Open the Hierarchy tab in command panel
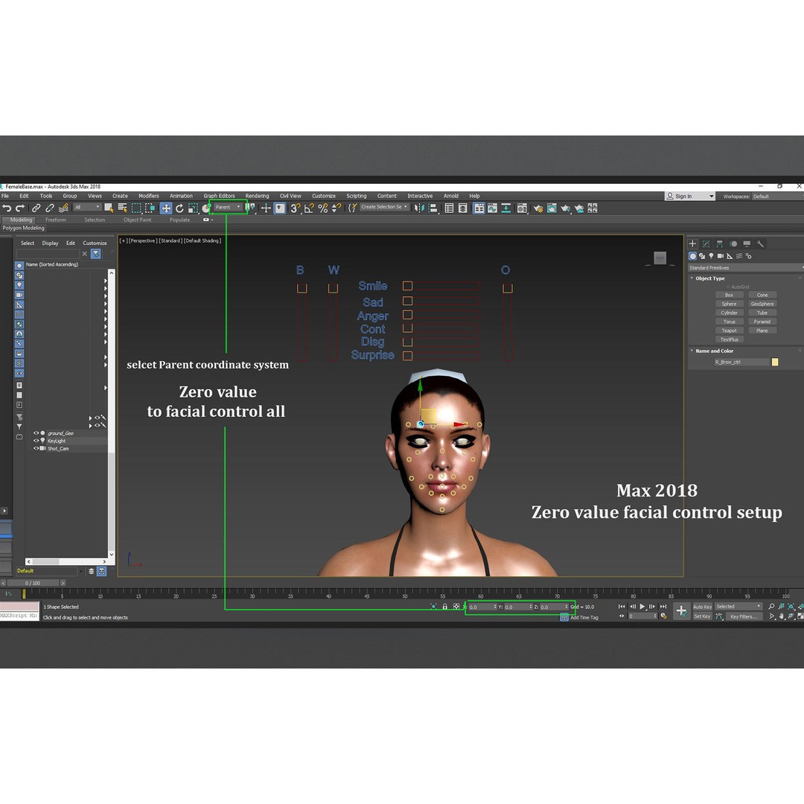The image size is (804, 804). click(719, 243)
